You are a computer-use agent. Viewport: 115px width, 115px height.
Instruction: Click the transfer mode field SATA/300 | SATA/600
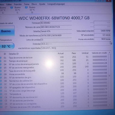point(56,36)
